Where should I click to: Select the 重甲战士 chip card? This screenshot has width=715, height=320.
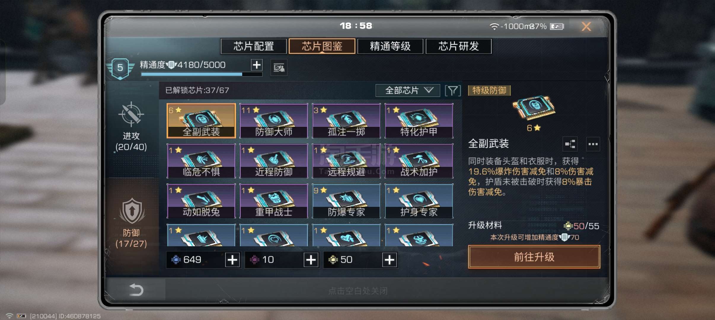274,201
